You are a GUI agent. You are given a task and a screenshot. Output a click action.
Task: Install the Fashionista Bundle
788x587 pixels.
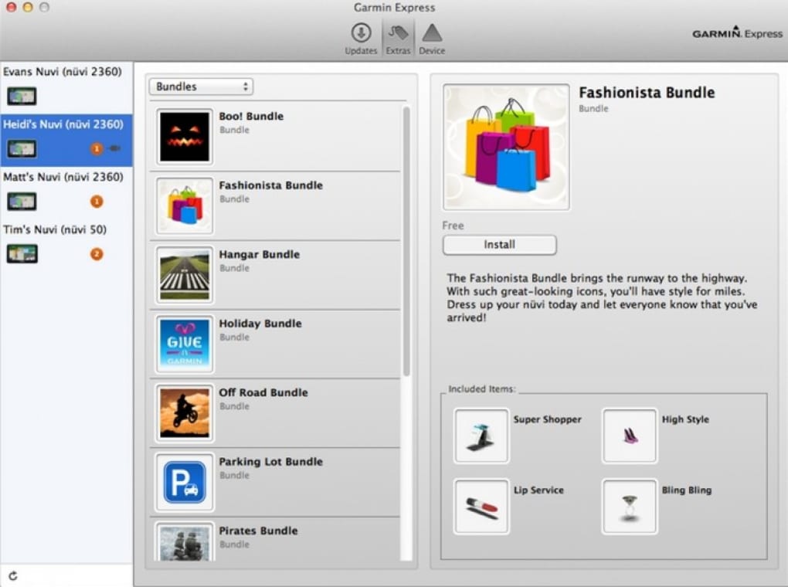[x=500, y=245]
